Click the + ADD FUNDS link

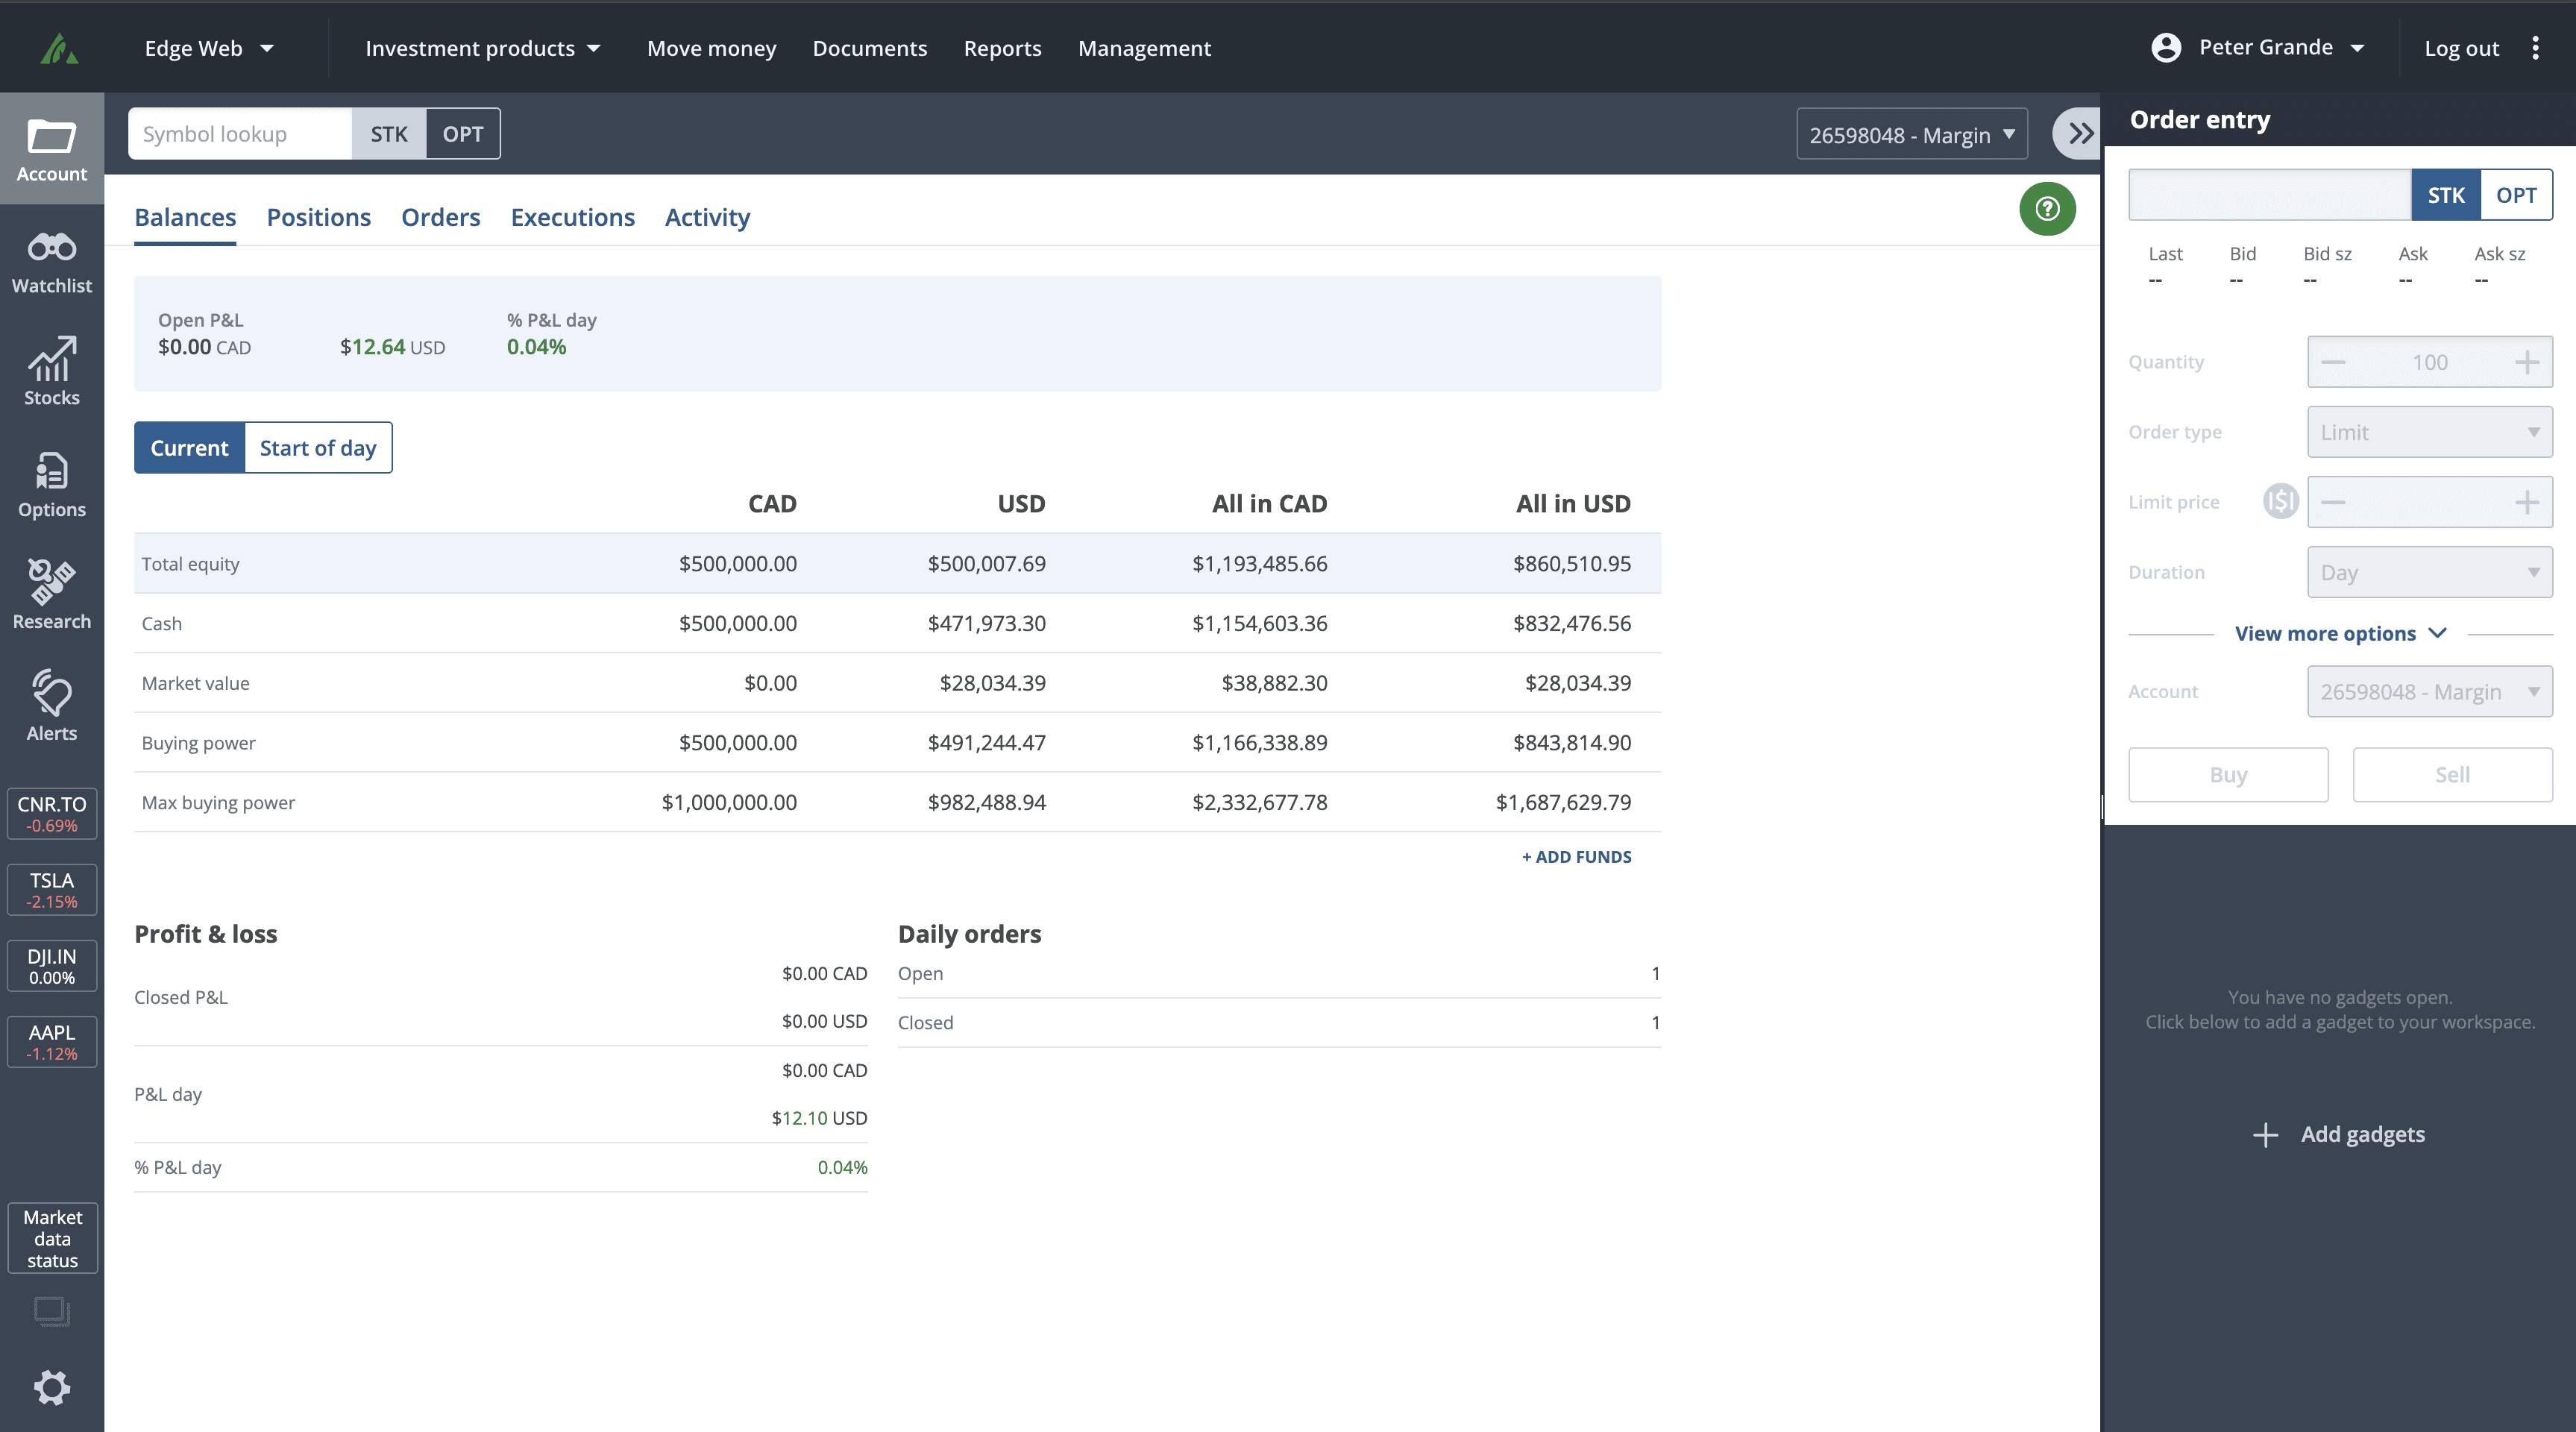(x=1576, y=857)
